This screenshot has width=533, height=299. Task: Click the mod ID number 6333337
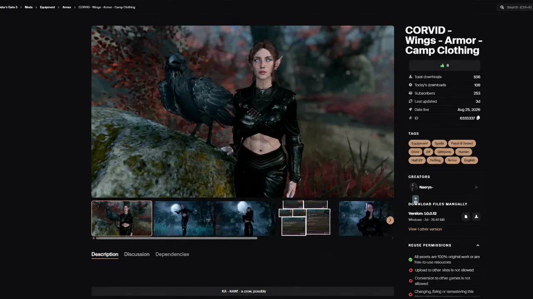point(467,118)
